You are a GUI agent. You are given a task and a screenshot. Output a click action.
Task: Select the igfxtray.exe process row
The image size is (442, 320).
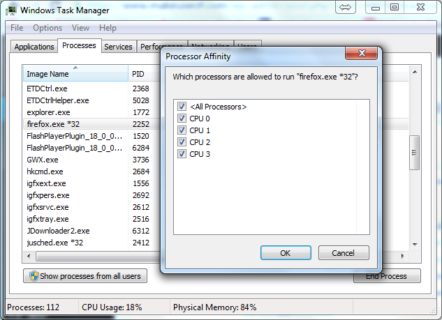tap(91, 219)
